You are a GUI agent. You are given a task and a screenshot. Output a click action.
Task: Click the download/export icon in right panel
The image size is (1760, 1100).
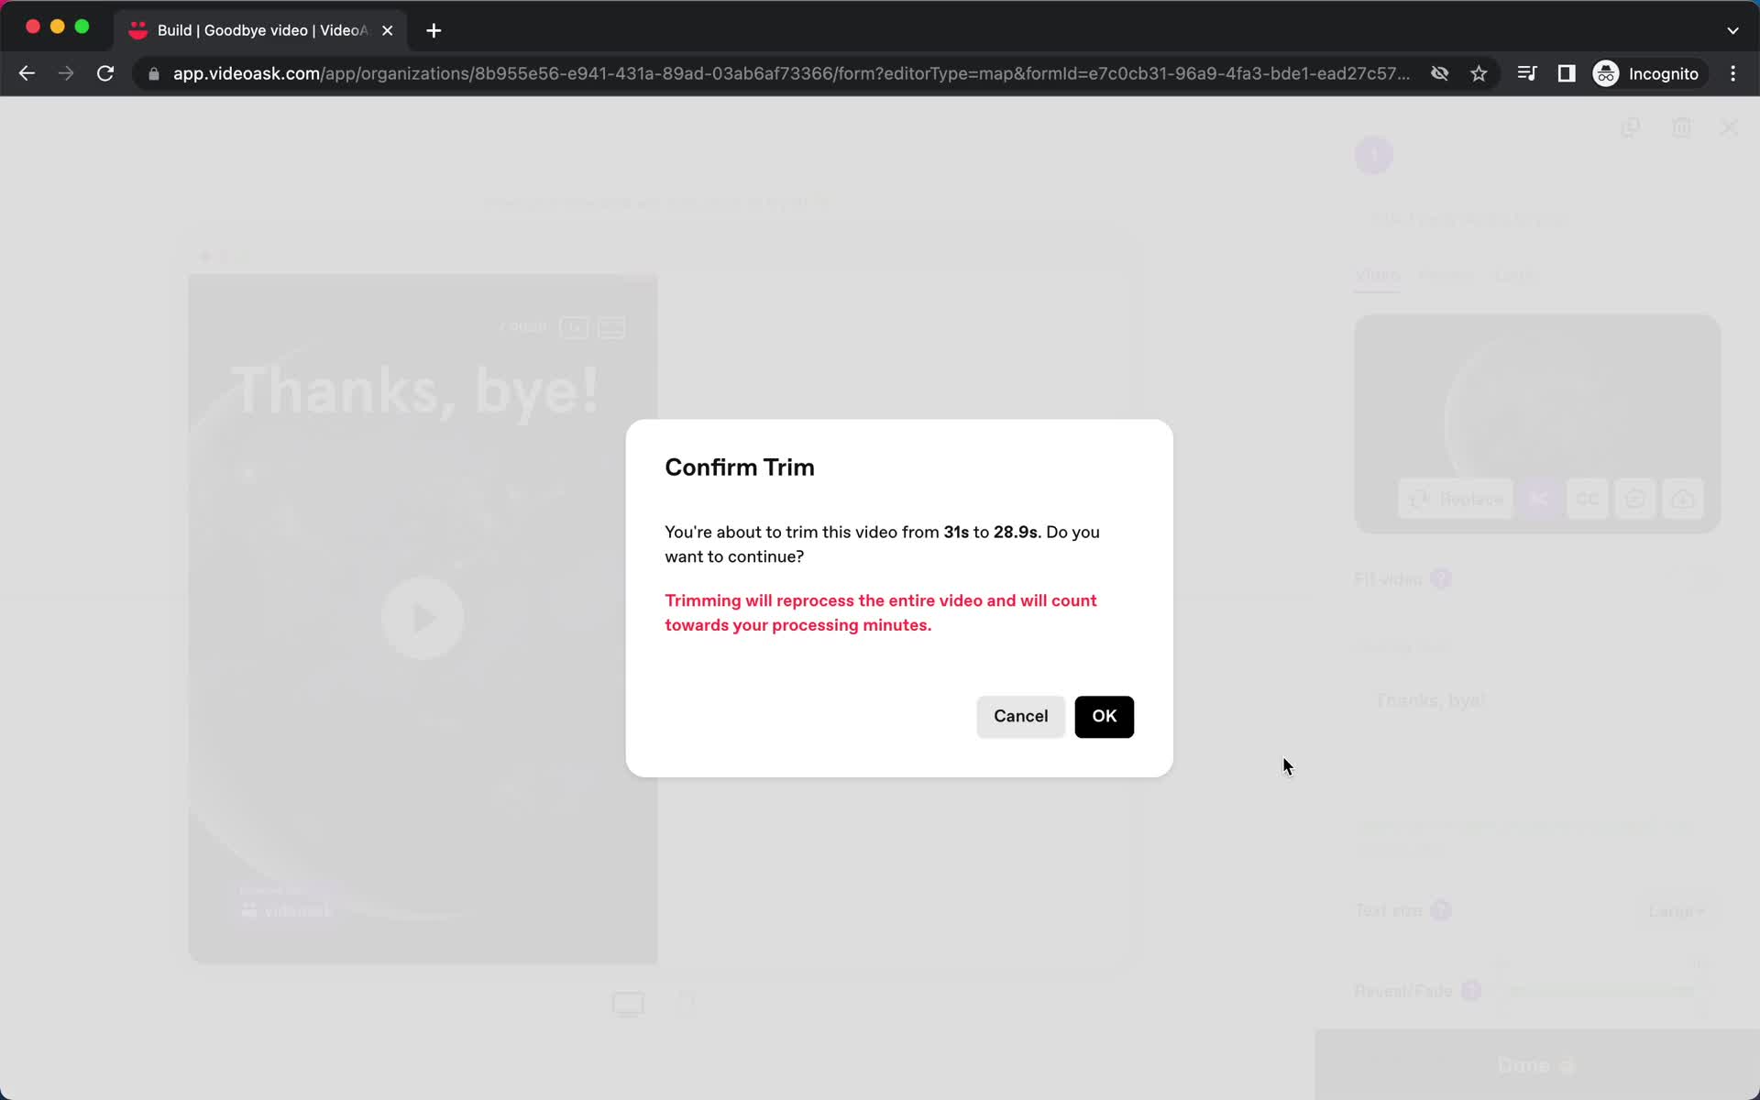1684,498
